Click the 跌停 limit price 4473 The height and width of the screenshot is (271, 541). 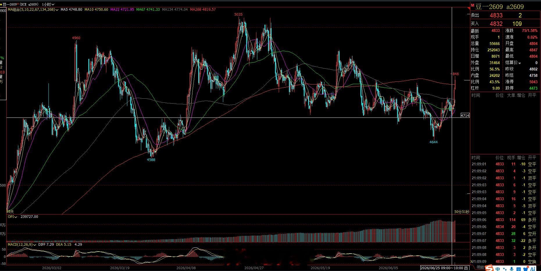pyautogui.click(x=533, y=88)
